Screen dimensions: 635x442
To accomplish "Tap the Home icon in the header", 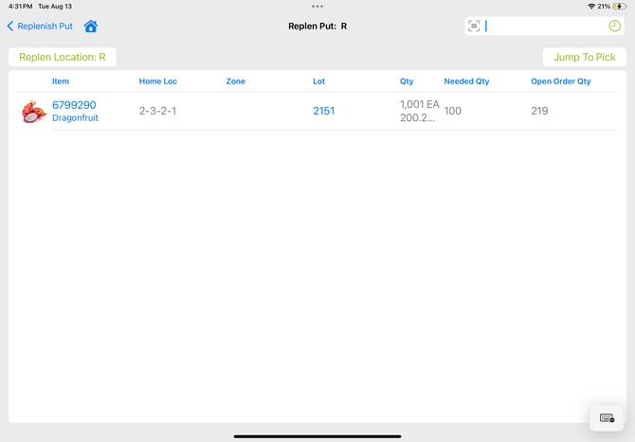I will (x=90, y=27).
